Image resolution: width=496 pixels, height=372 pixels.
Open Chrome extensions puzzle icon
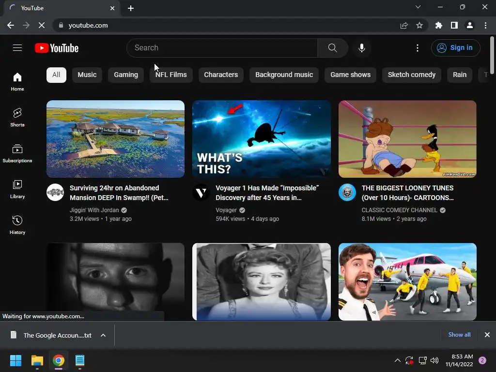pos(438,25)
